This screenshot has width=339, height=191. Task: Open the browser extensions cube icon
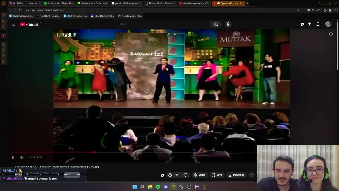pyautogui.click(x=325, y=10)
